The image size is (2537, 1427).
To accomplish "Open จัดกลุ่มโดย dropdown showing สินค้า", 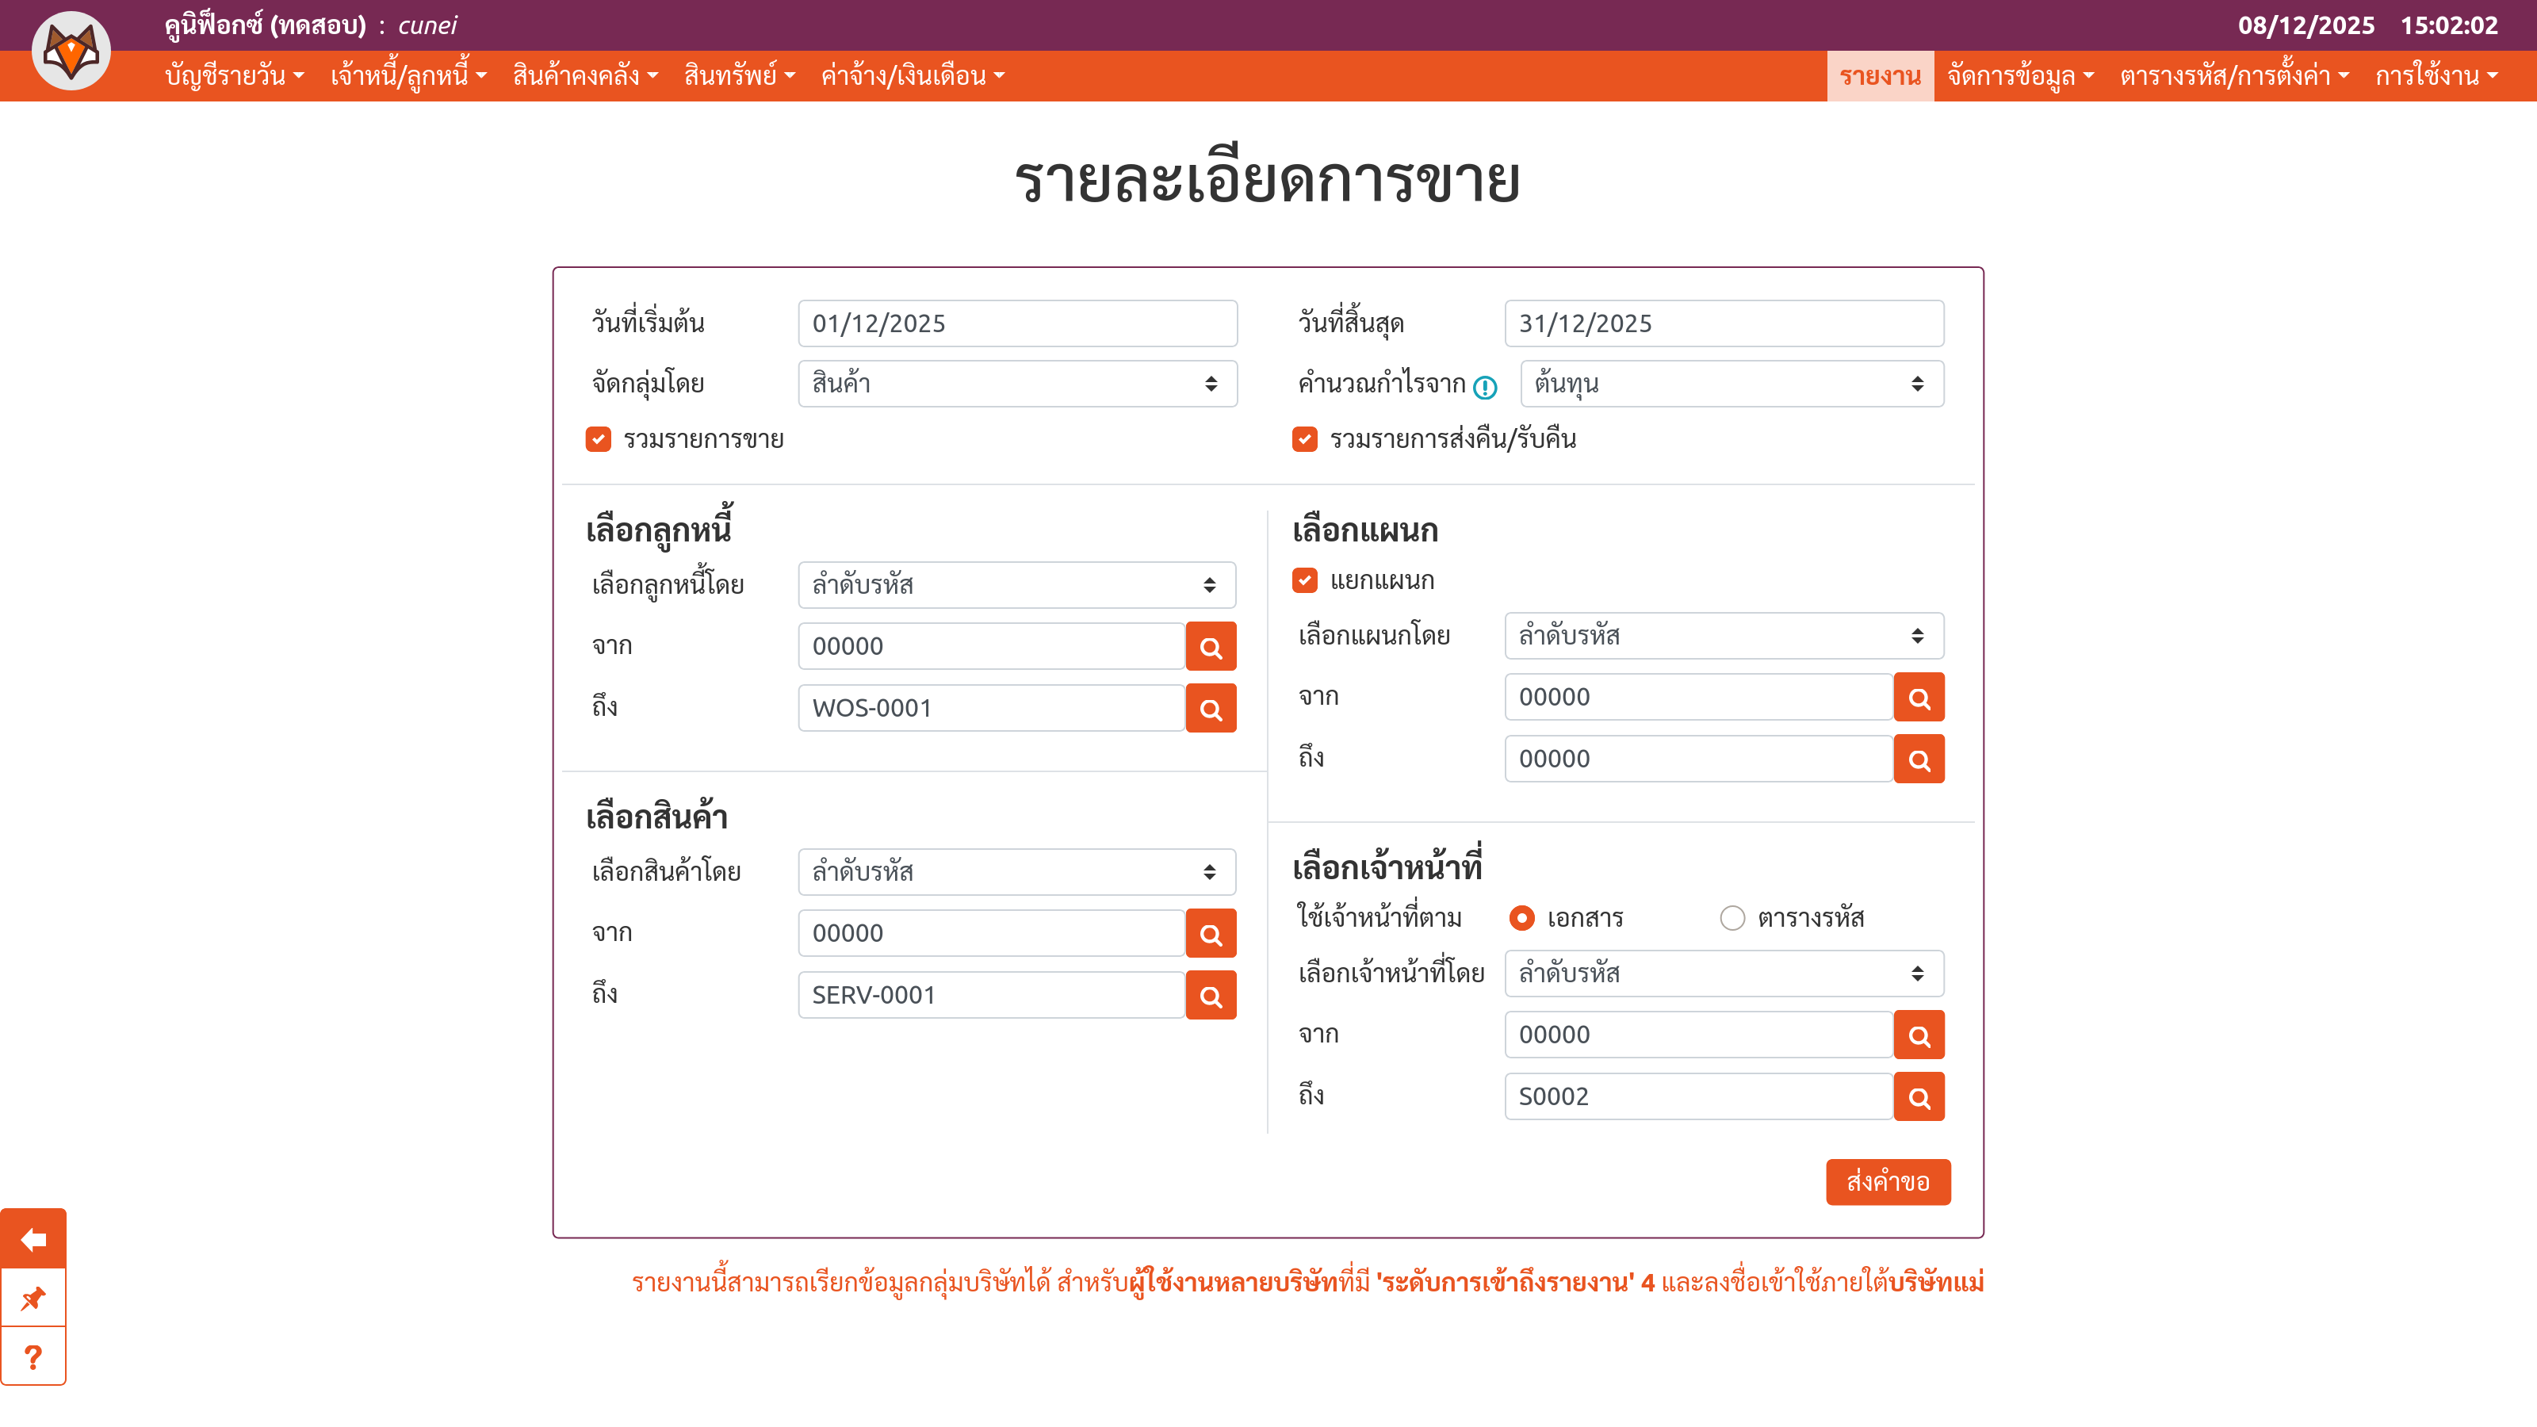I will [x=1016, y=384].
